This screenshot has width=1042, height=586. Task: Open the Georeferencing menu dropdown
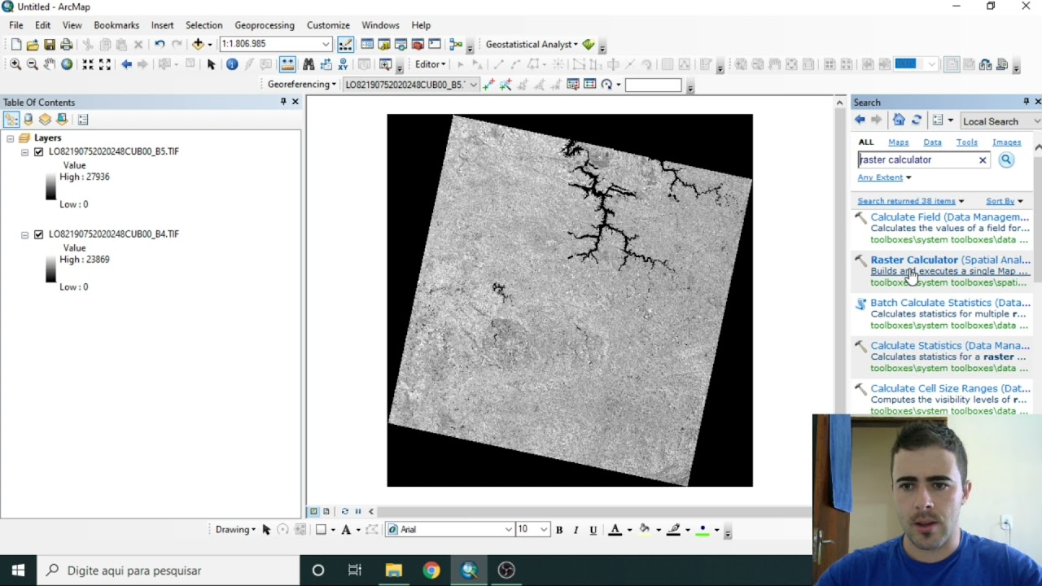302,85
